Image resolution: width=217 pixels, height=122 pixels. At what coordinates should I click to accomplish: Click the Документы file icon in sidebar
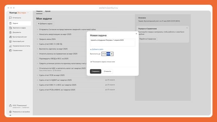pos(11,33)
